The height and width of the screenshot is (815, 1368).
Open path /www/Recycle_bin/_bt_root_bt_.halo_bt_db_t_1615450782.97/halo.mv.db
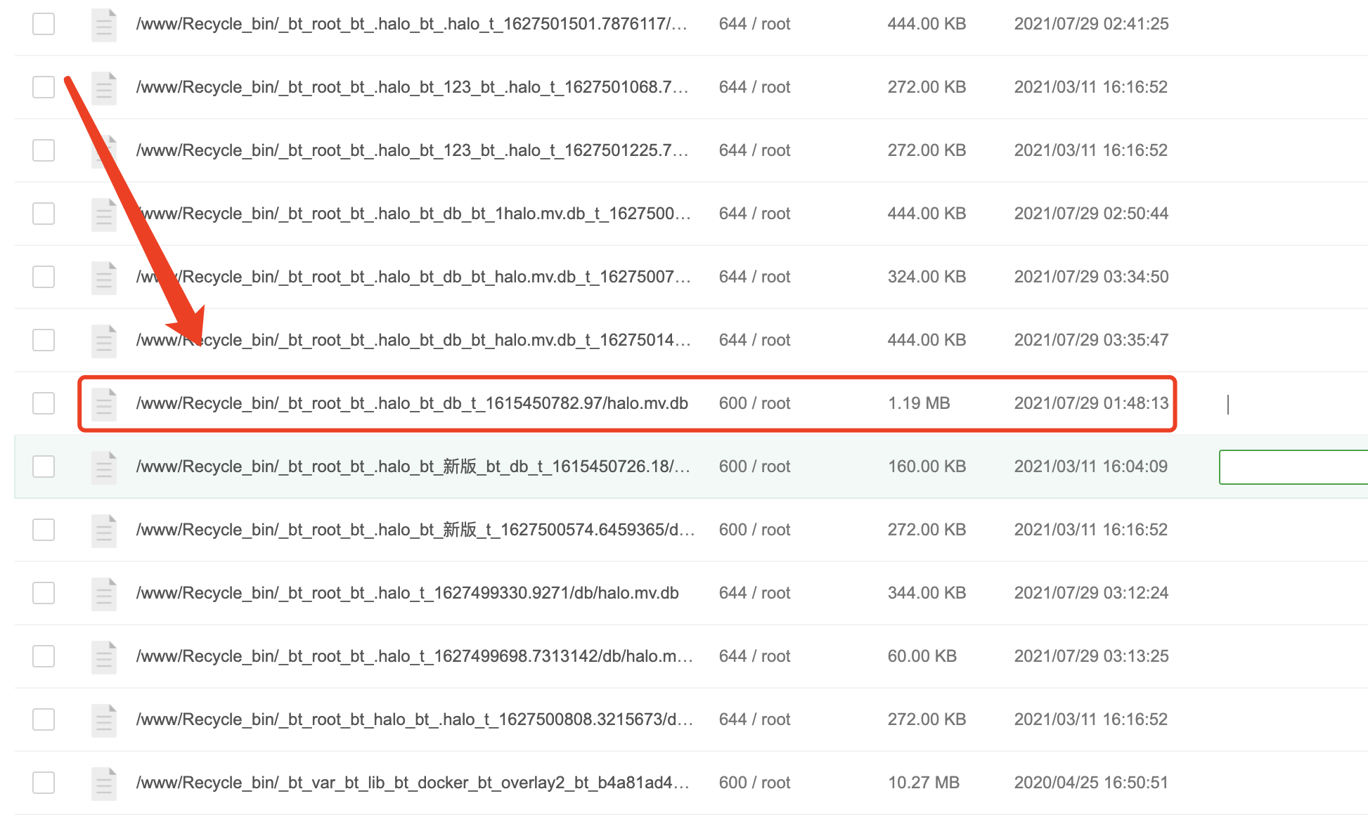pyautogui.click(x=412, y=403)
